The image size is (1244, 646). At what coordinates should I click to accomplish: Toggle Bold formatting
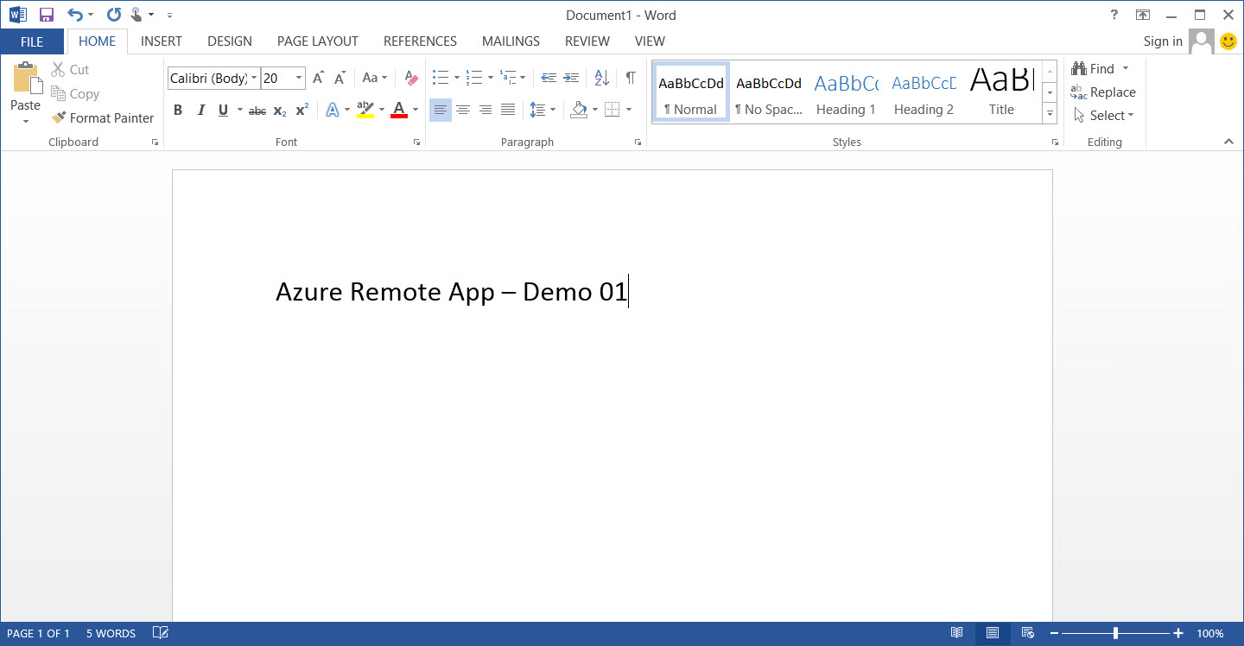[178, 110]
